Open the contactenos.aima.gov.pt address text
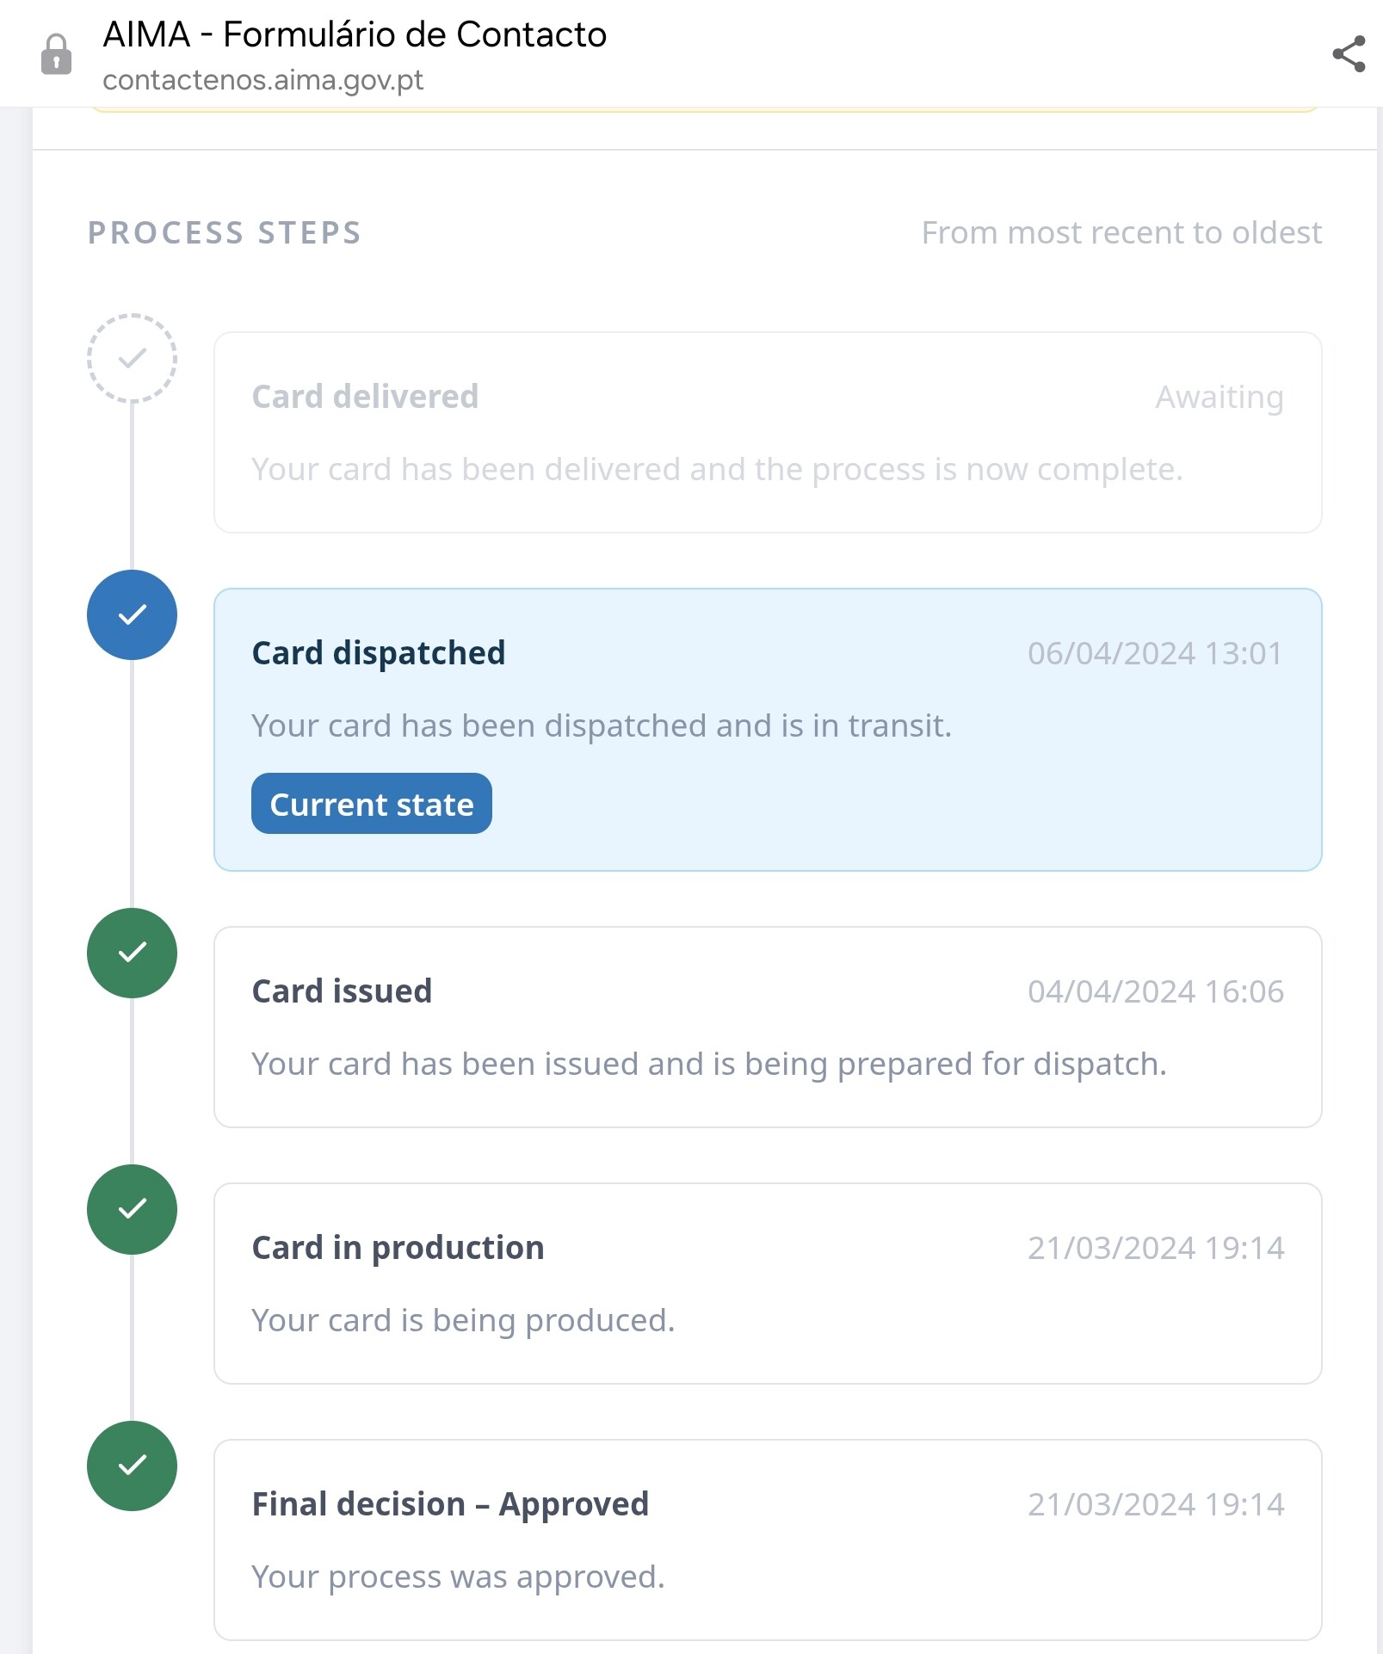This screenshot has width=1383, height=1654. pyautogui.click(x=262, y=80)
